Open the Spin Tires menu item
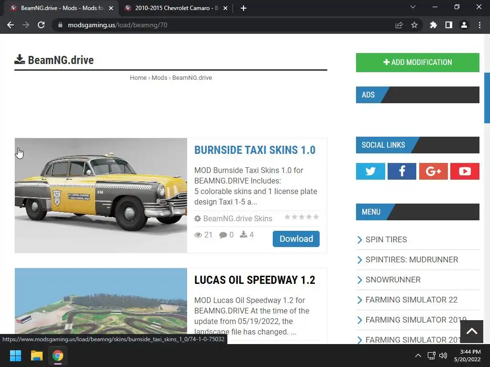 pyautogui.click(x=386, y=240)
